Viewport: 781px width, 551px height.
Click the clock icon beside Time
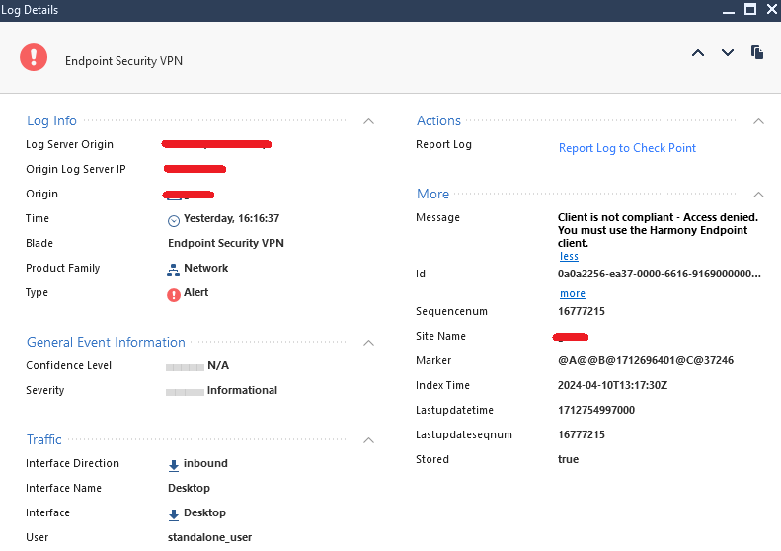click(174, 220)
